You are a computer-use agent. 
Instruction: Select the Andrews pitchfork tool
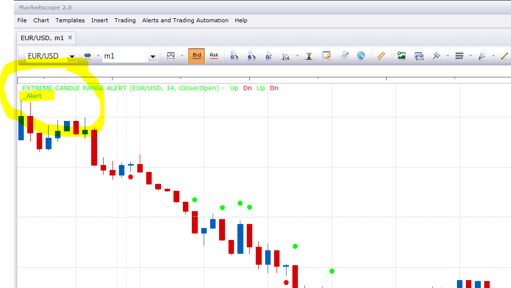click(x=436, y=56)
